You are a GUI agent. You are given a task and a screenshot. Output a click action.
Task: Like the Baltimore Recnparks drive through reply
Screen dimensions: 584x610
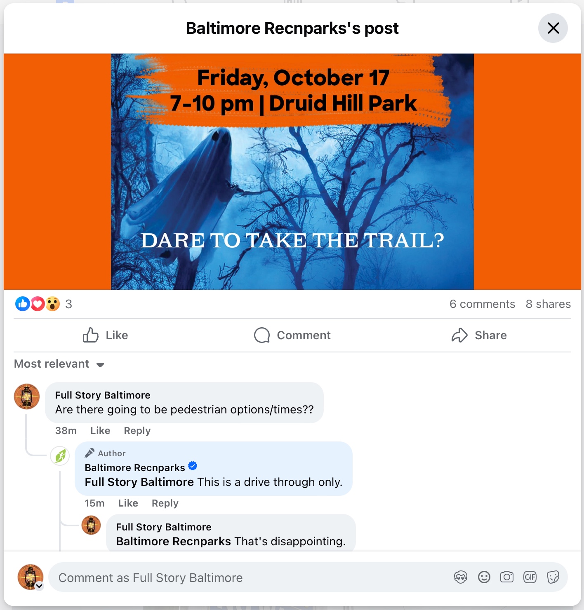coord(128,503)
